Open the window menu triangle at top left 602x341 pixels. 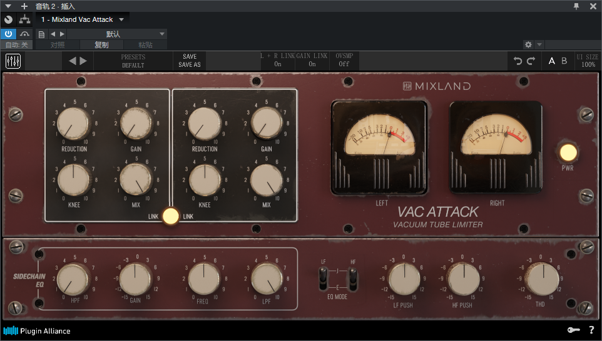[x=8, y=6]
